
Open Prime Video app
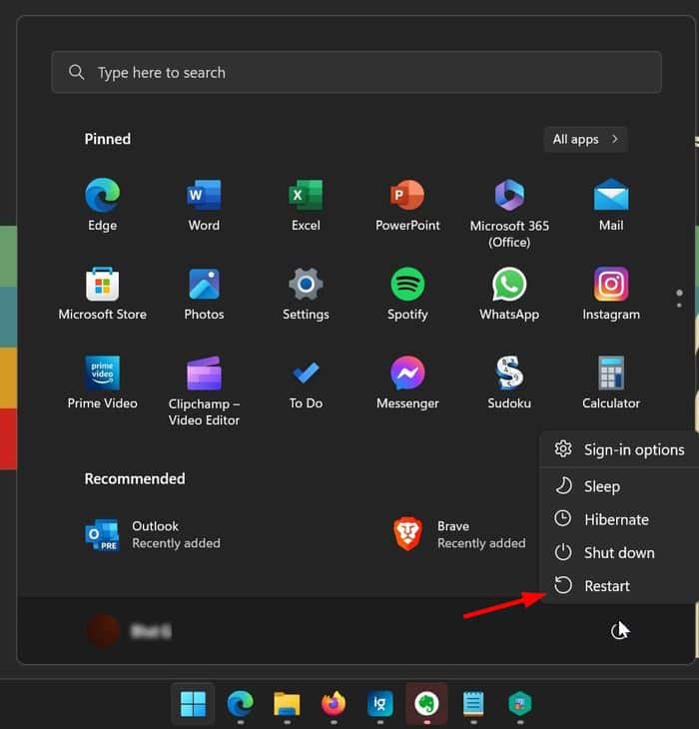102,382
